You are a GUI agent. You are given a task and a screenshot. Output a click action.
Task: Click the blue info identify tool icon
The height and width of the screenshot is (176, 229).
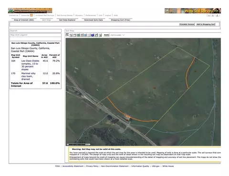93,35
